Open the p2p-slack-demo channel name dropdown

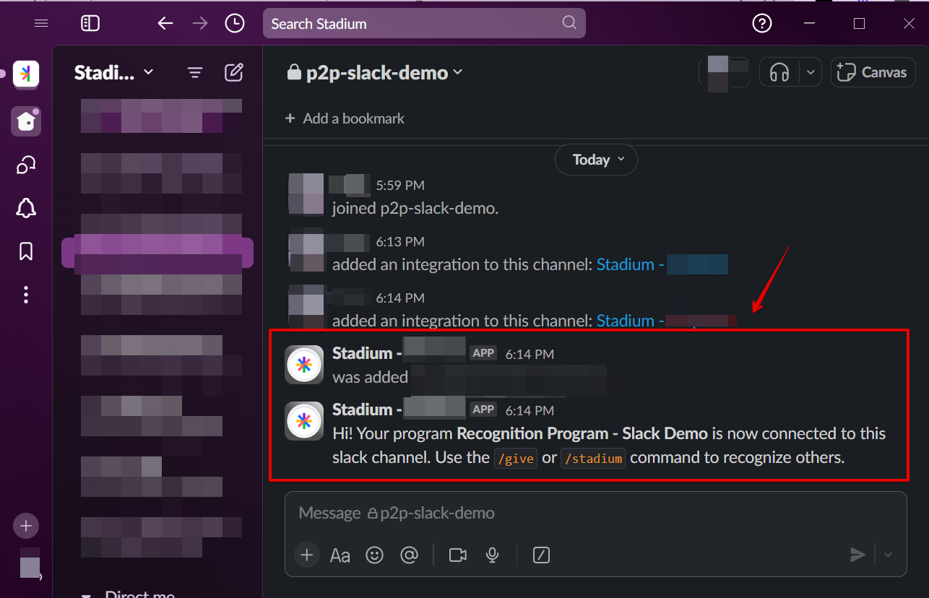pos(375,73)
